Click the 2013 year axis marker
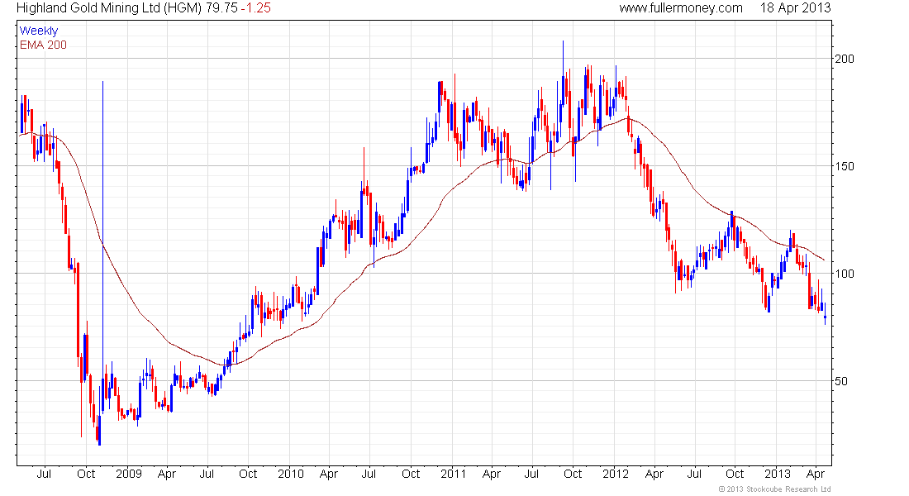This screenshot has width=909, height=496. [x=778, y=474]
